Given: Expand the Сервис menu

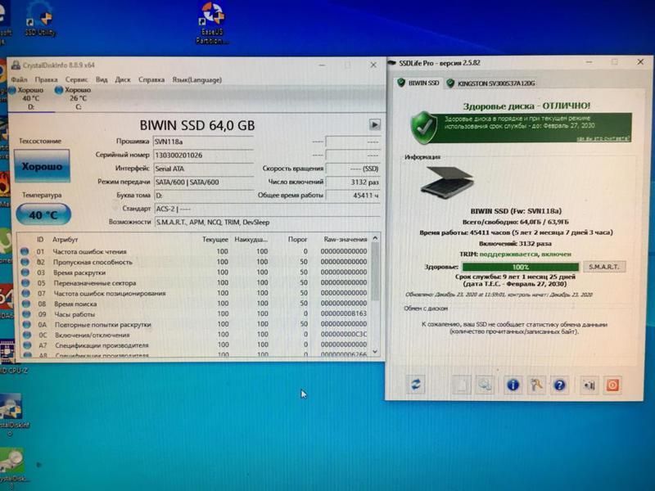Looking at the screenshot, I should tap(76, 79).
